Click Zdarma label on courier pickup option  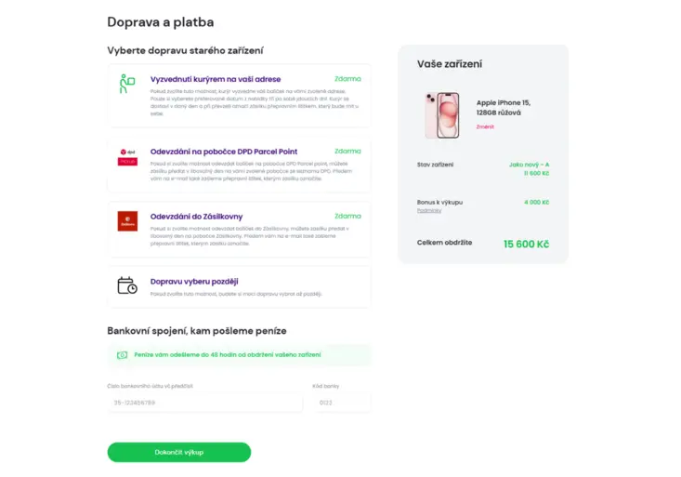tap(347, 79)
